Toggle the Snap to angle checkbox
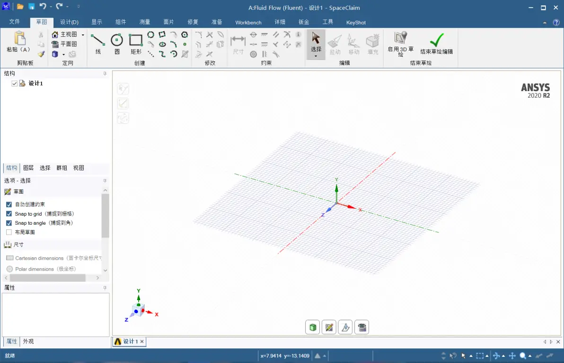Screen dimensions: 564x363 click(9, 223)
